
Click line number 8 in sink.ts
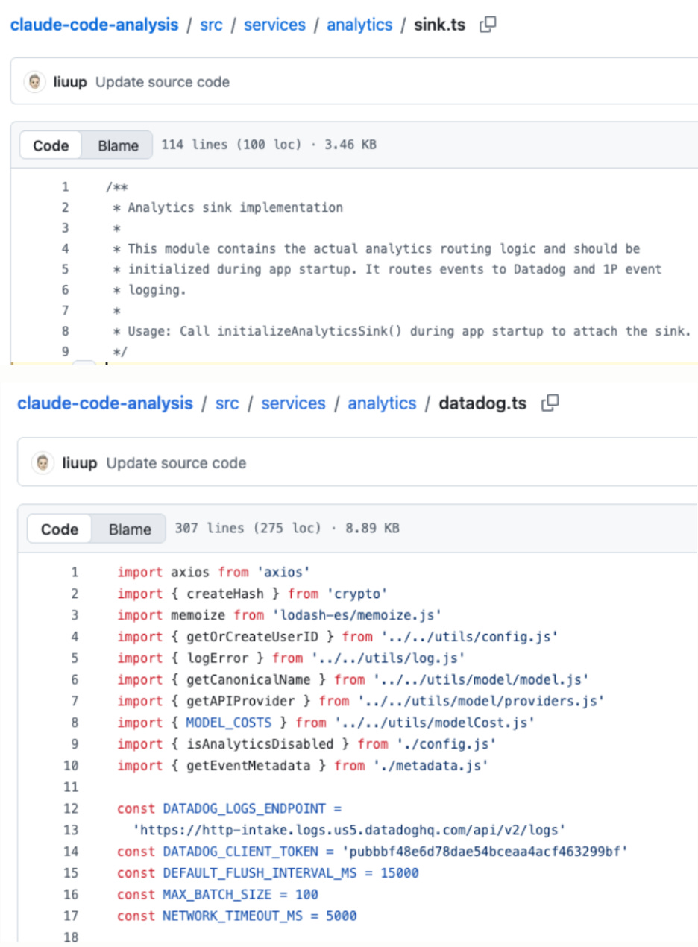coord(66,331)
